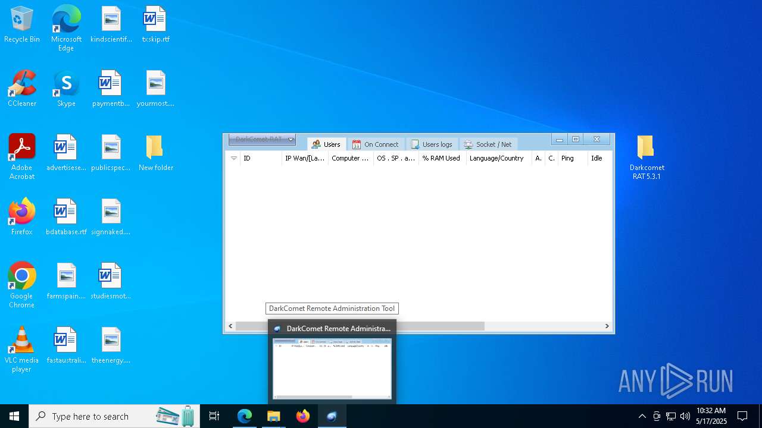
Task: Select the yourmost... desktop file
Action: pyautogui.click(x=155, y=89)
